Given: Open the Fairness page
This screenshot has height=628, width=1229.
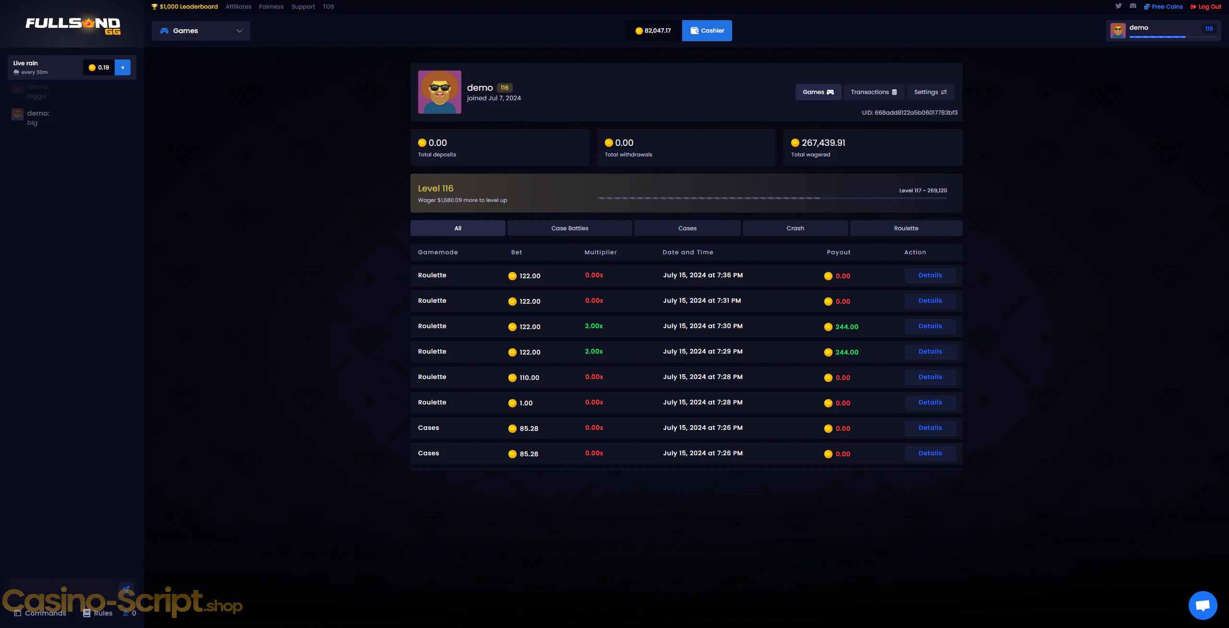Looking at the screenshot, I should [271, 7].
